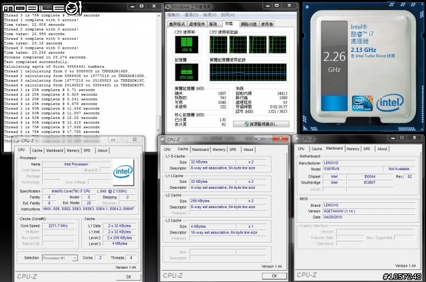Switch to the 服務 tab in Task Manager
426x282 pixels.
pyautogui.click(x=214, y=24)
